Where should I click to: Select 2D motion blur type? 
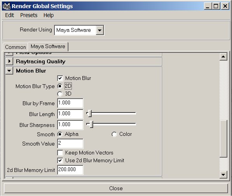(x=60, y=86)
